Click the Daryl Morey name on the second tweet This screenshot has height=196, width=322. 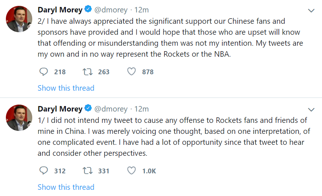point(60,109)
